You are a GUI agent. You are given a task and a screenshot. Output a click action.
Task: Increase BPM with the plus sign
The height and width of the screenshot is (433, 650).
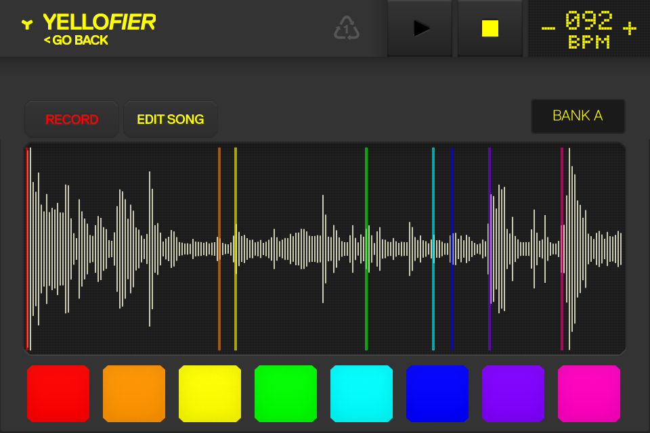tap(630, 28)
